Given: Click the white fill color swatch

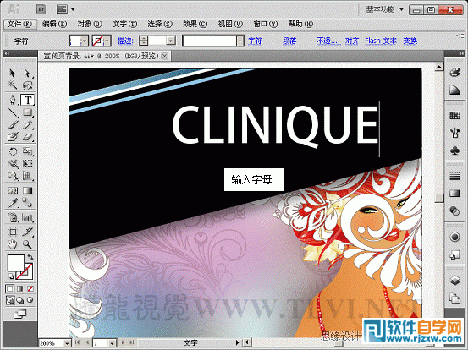Looking at the screenshot, I should [x=15, y=263].
